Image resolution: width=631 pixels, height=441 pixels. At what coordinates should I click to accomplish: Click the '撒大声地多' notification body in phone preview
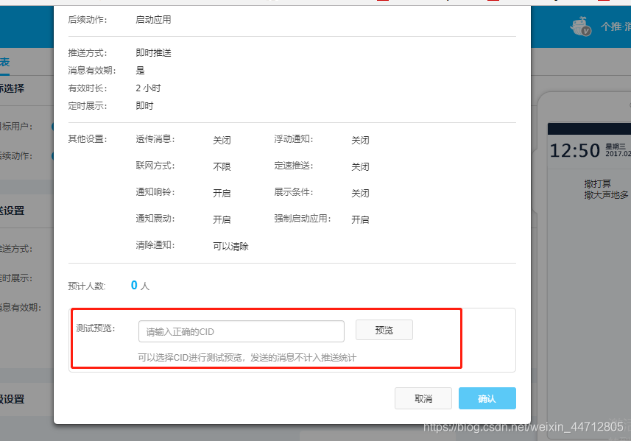(x=606, y=195)
